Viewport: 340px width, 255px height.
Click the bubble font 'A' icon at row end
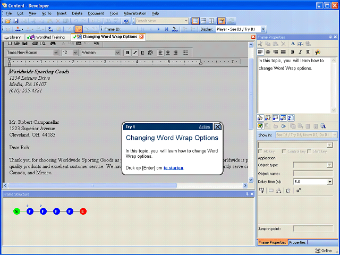(323, 126)
